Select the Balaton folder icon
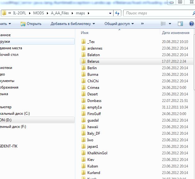This screenshot has height=179, width=195. [x=83, y=55]
